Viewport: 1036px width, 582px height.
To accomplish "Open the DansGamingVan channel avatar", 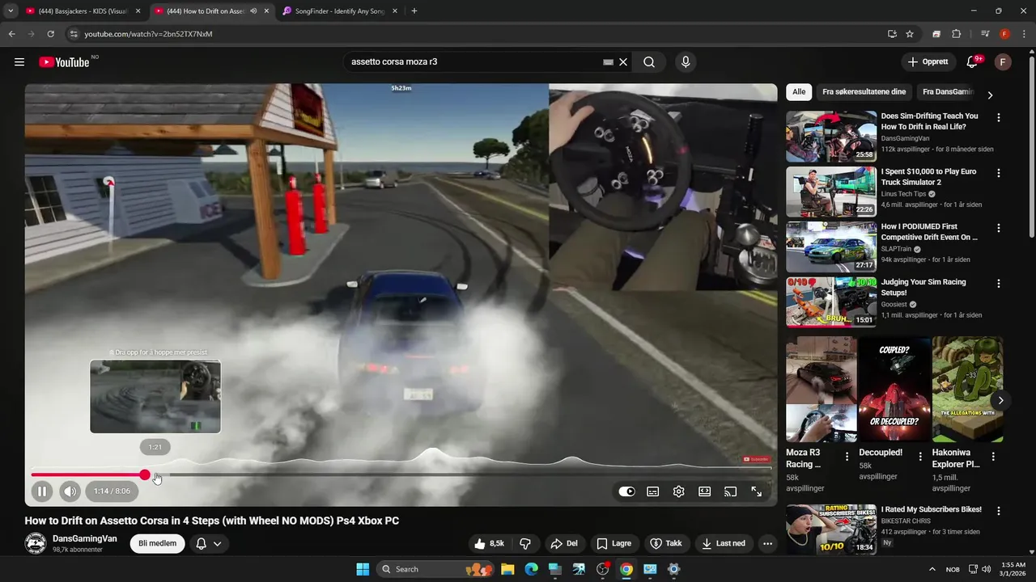I will click(36, 543).
